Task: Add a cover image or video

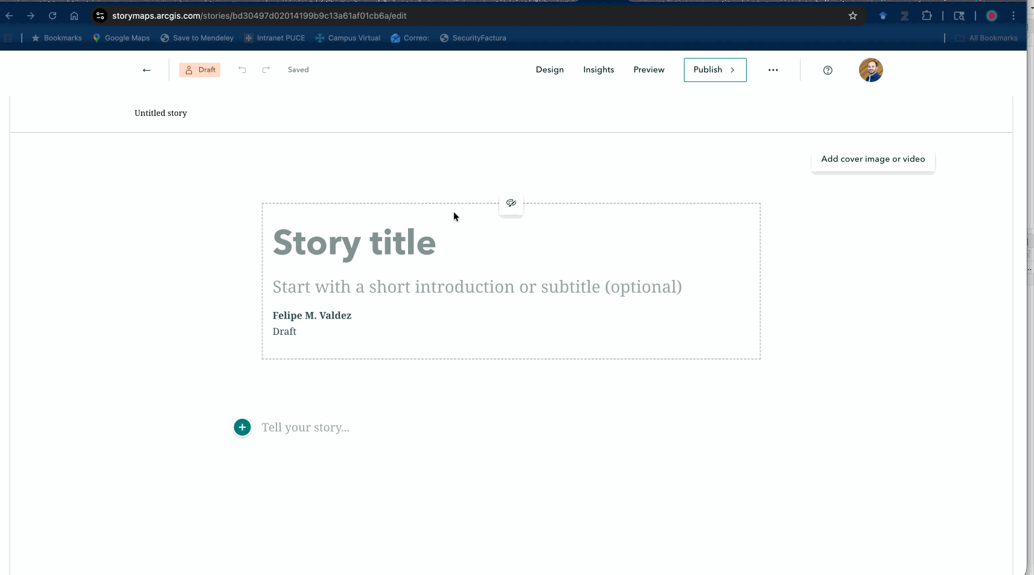Action: tap(873, 159)
